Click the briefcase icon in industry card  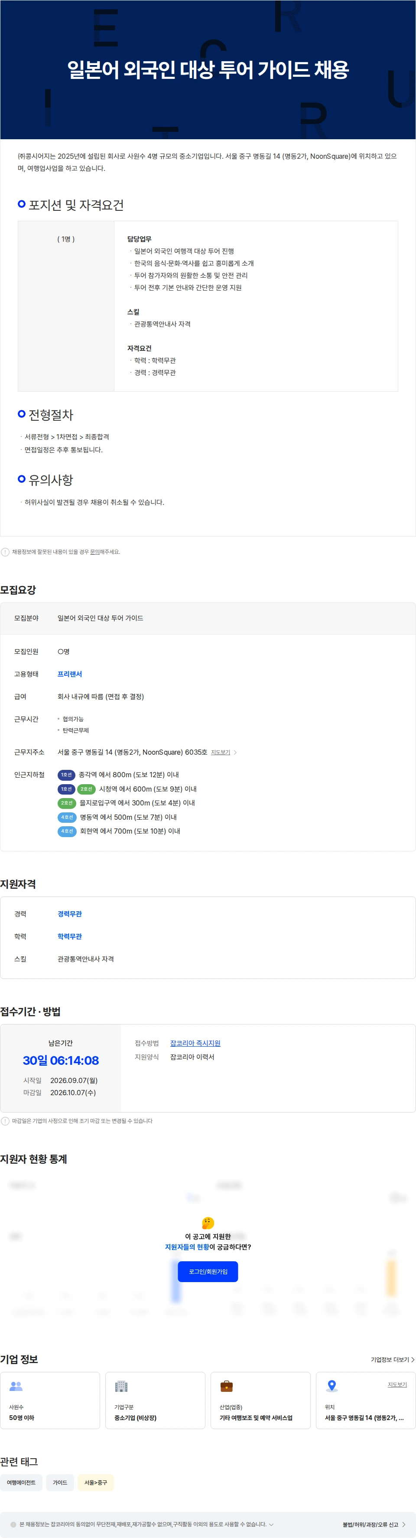click(x=226, y=1386)
